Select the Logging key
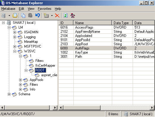 pyautogui.click(x=30, y=37)
